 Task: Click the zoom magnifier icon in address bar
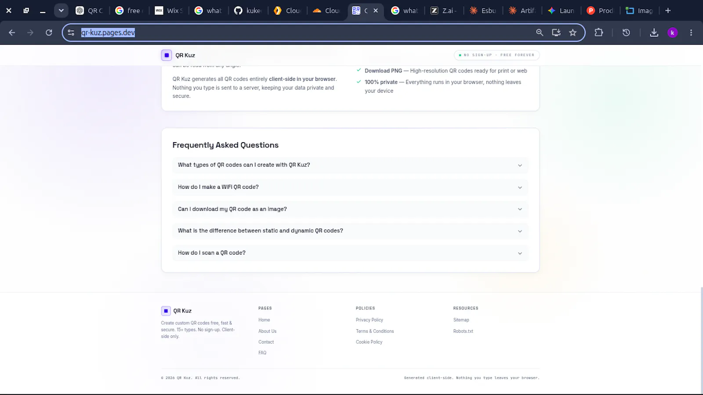(x=540, y=32)
